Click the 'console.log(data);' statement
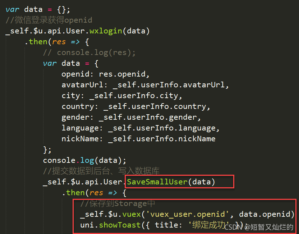Screen dimensions: 299x234 [x=84, y=160]
